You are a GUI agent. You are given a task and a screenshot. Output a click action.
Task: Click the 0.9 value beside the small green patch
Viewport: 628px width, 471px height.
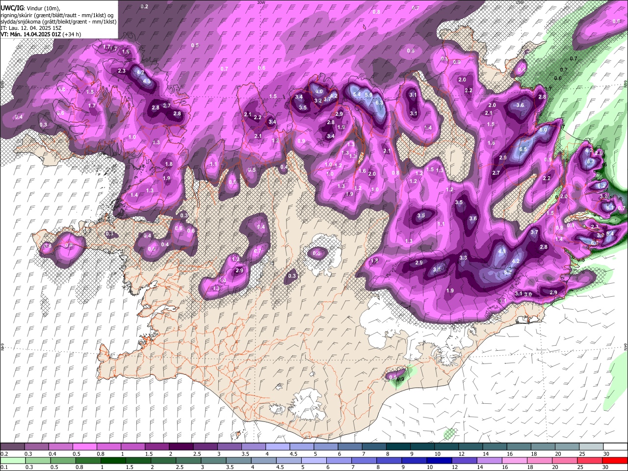400,379
